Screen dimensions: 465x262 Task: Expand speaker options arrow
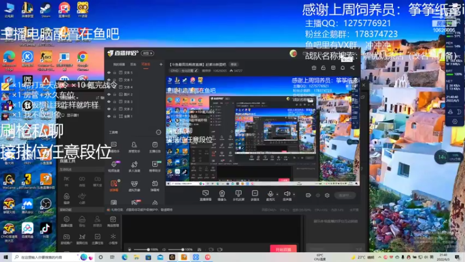coord(294,194)
